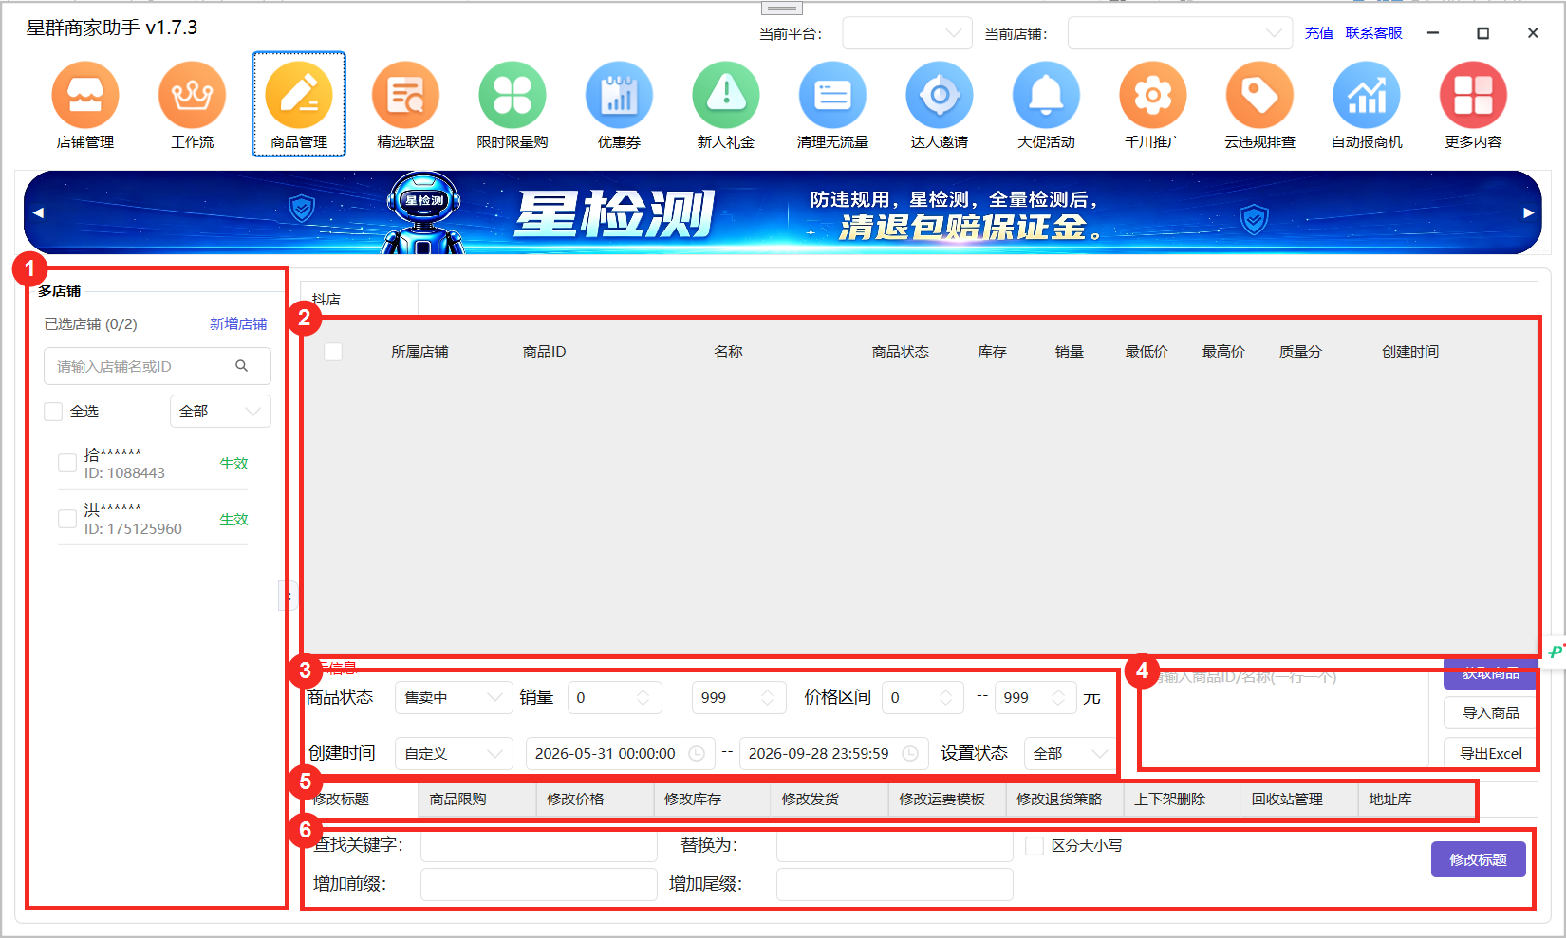This screenshot has width=1566, height=938.
Task: Click the 增加前缀 input field
Action: [539, 884]
